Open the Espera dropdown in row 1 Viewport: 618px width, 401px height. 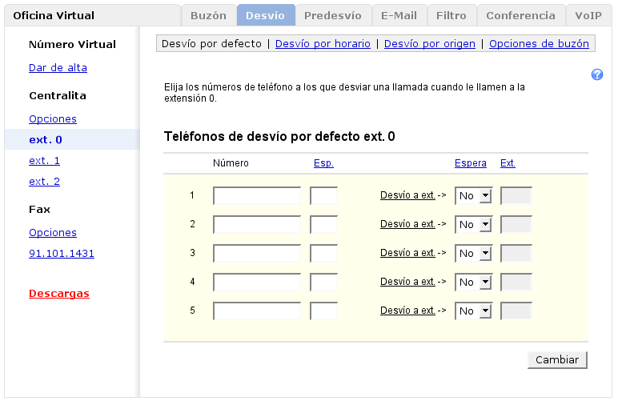tap(473, 196)
